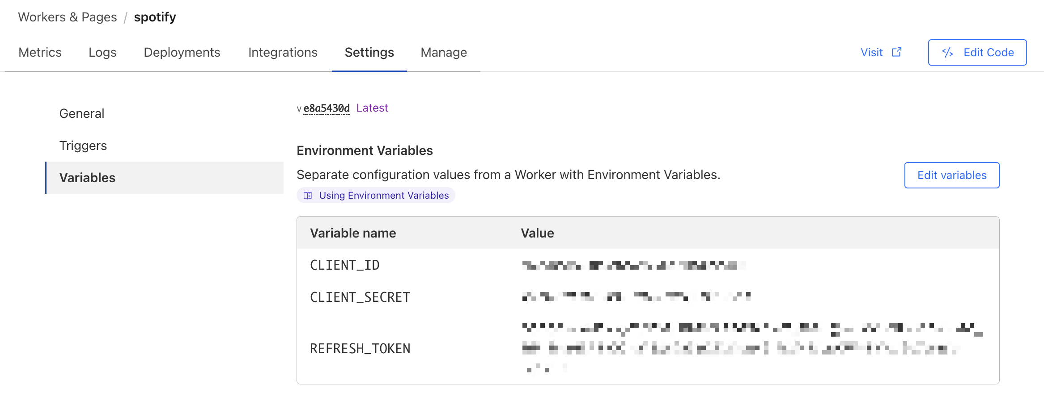The image size is (1044, 417).
Task: Click the Value column header
Action: (537, 233)
